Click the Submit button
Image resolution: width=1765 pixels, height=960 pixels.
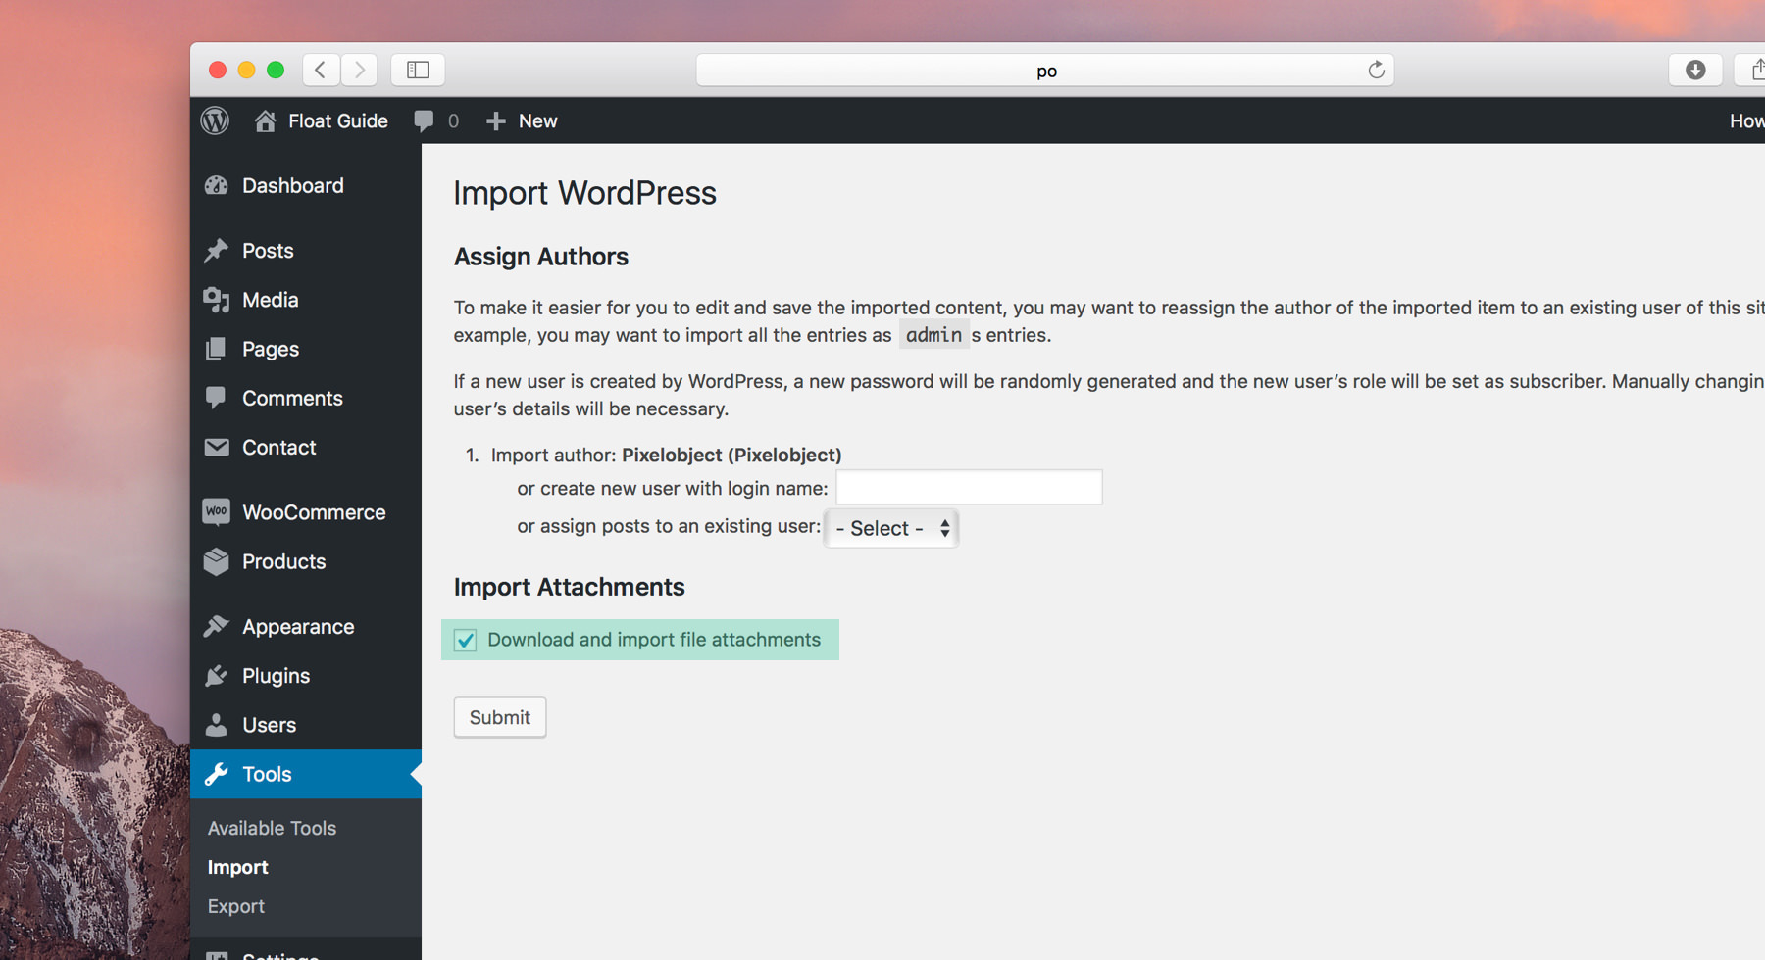[x=500, y=717]
